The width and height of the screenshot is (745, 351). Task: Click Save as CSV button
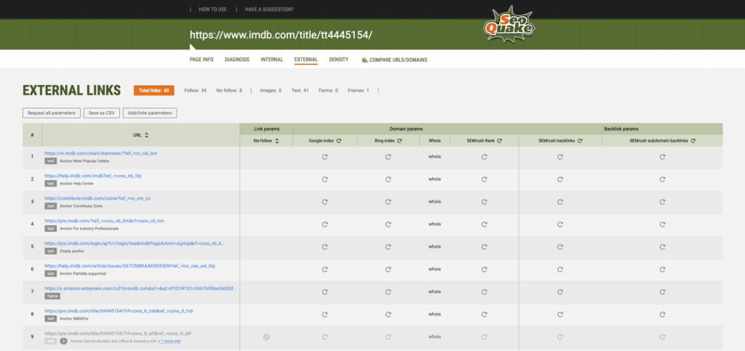click(x=102, y=113)
